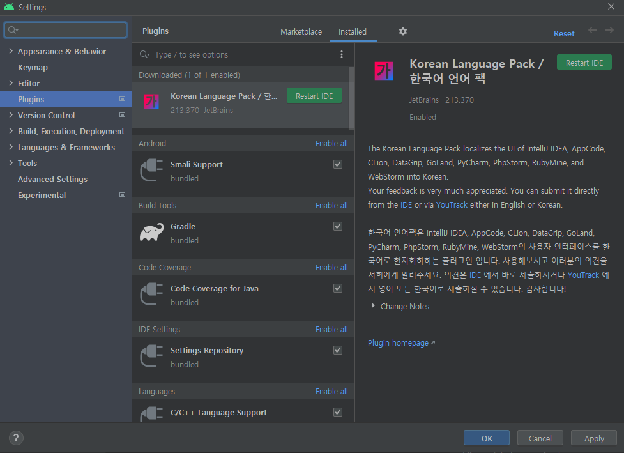Expand the Version Control node
This screenshot has height=453, width=624.
tap(11, 114)
